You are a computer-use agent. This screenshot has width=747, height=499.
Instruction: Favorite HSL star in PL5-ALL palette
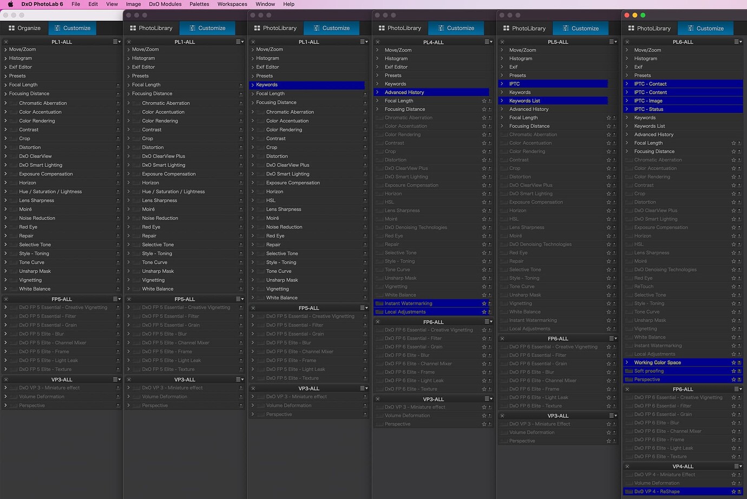pyautogui.click(x=608, y=219)
